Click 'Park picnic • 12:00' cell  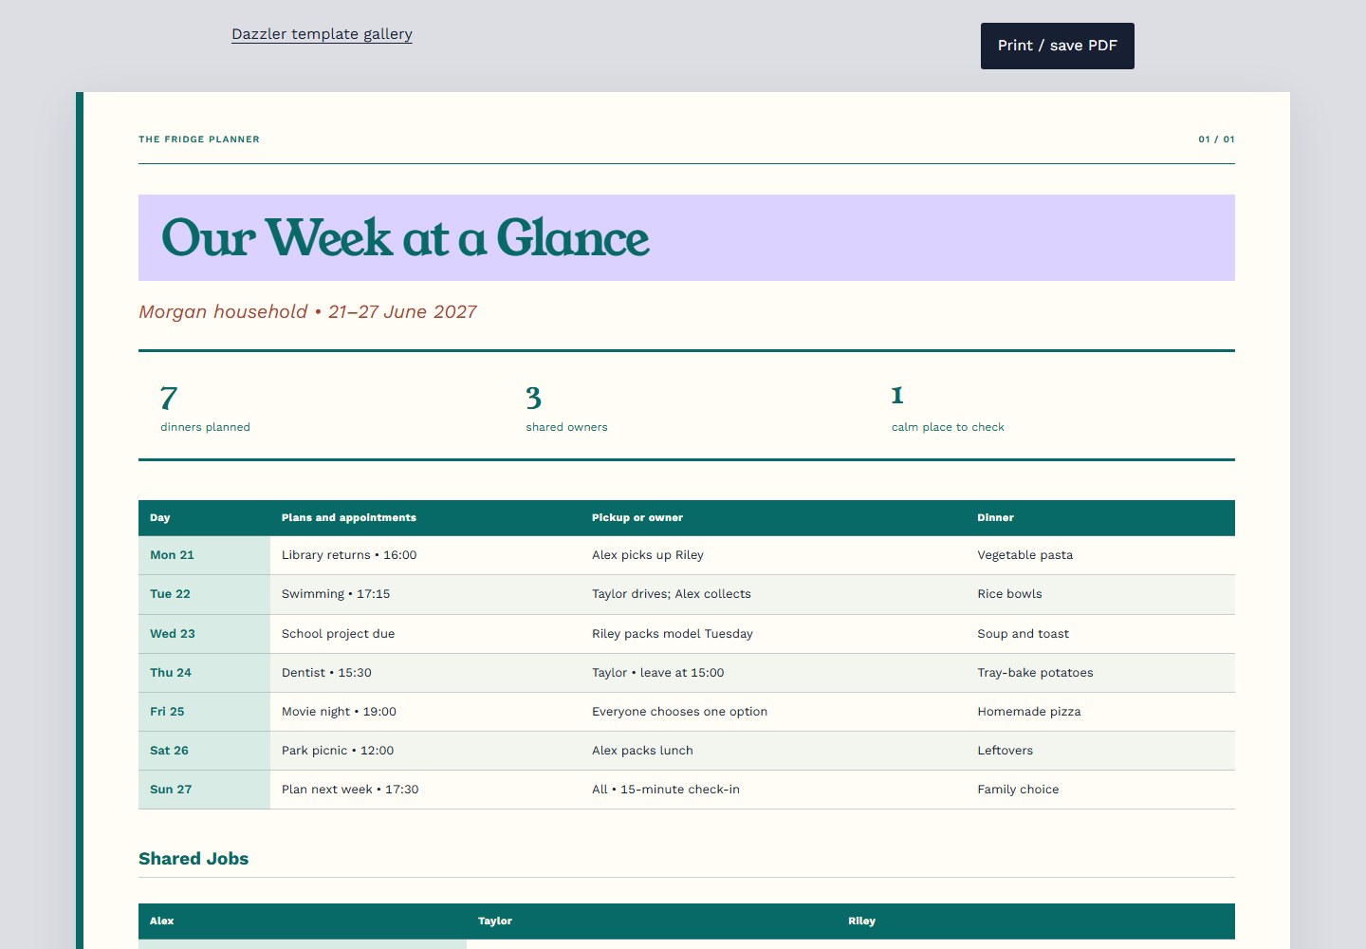point(425,751)
